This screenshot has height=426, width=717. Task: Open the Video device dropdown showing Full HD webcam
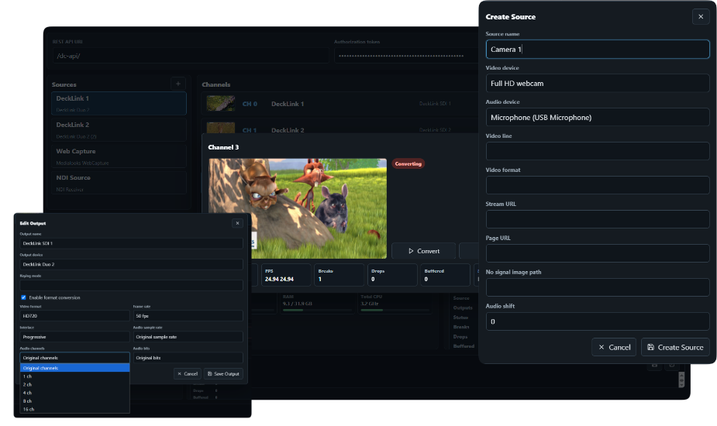[x=597, y=83]
